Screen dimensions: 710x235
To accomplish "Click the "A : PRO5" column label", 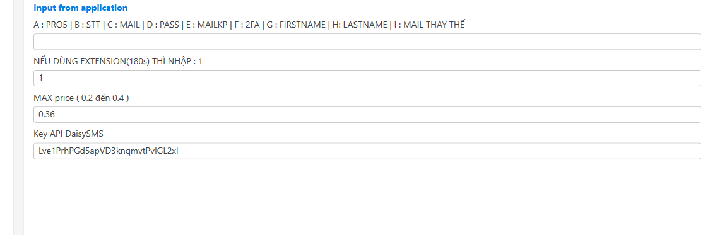I will pos(50,25).
